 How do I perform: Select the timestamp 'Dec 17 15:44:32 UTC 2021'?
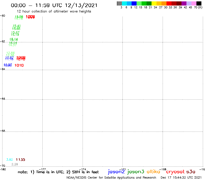coord(181,178)
